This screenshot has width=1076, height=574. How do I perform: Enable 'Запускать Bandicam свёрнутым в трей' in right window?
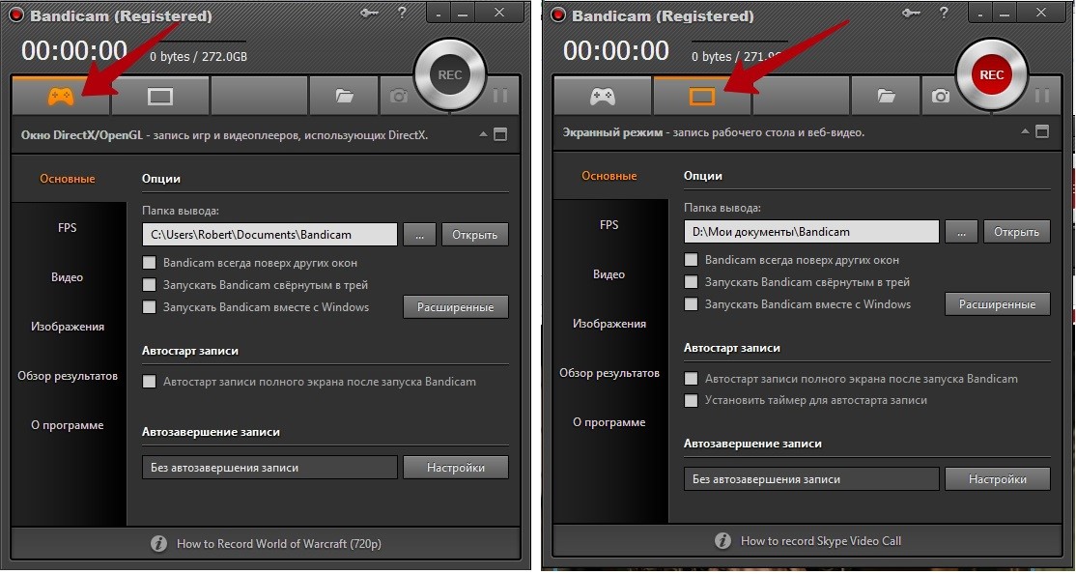pyautogui.click(x=691, y=282)
